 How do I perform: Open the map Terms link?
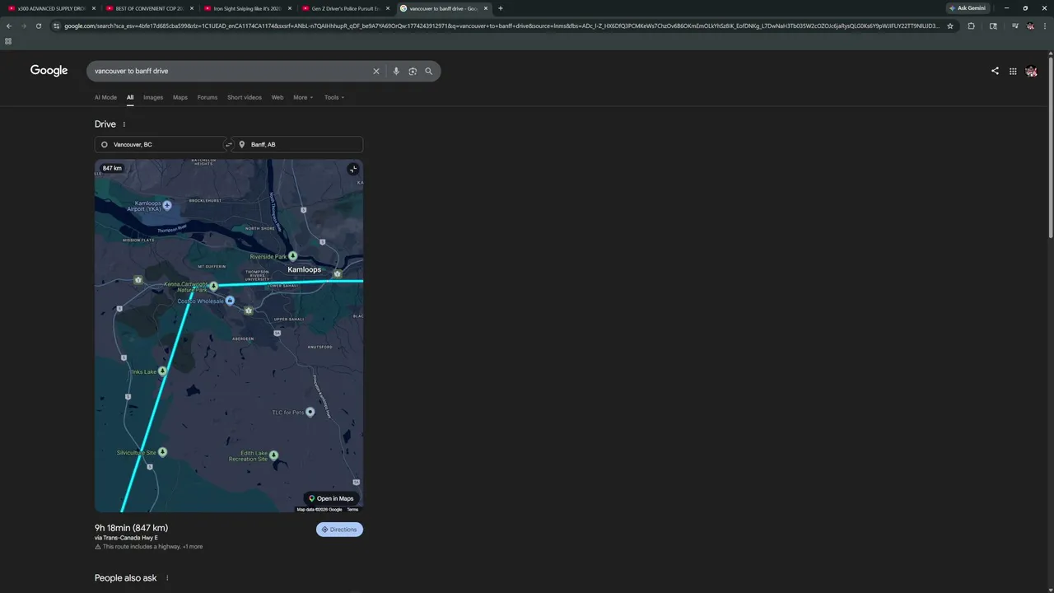[352, 510]
